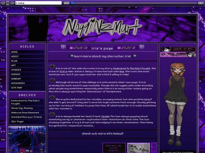The image size is (205, 153).
Task: Click the right butterfly icon beside title
Action: [142, 47]
